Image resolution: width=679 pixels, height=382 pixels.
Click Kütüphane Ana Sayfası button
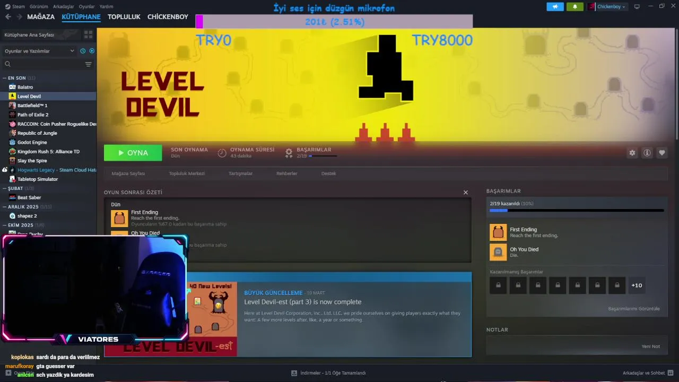pos(41,34)
